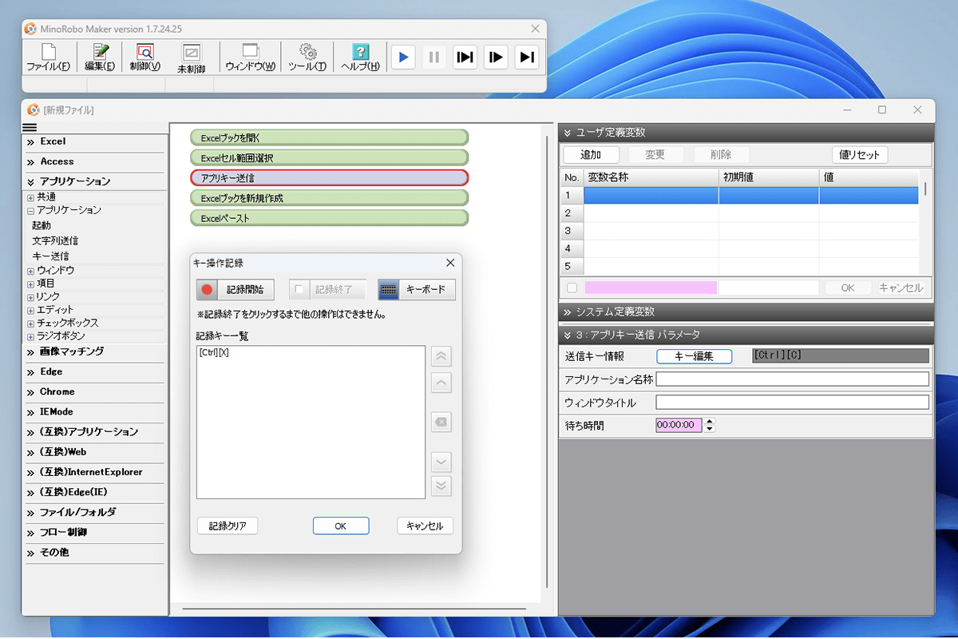This screenshot has height=639, width=958.
Task: Toggle the 記録終了 checkbox
Action: [x=300, y=289]
